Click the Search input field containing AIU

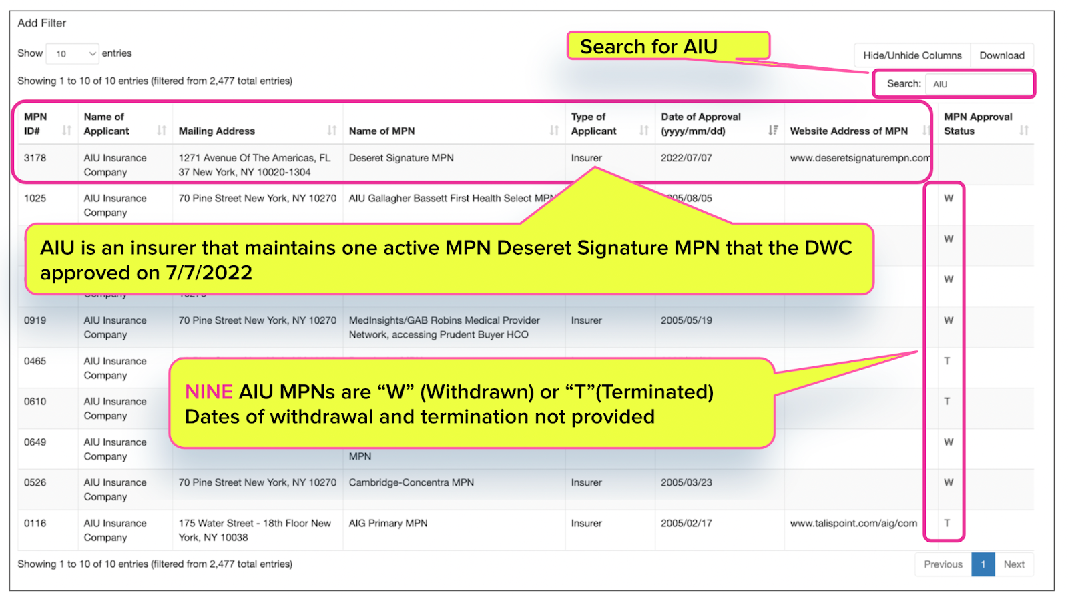click(978, 84)
